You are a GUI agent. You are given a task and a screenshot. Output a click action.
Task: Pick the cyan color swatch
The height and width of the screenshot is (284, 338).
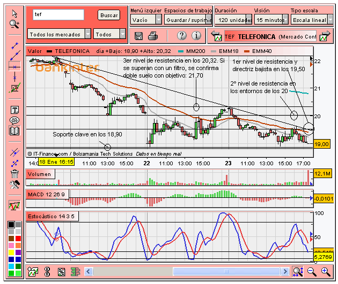11,266
